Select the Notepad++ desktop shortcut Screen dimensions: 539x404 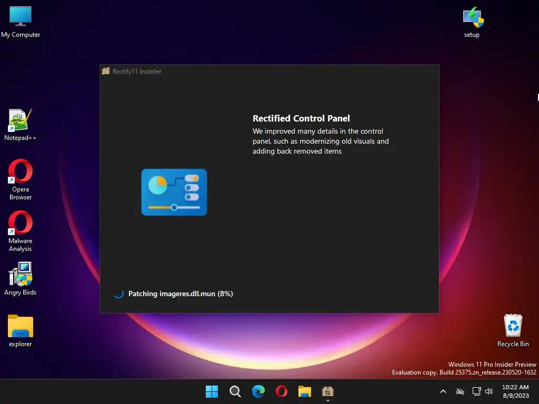20,124
